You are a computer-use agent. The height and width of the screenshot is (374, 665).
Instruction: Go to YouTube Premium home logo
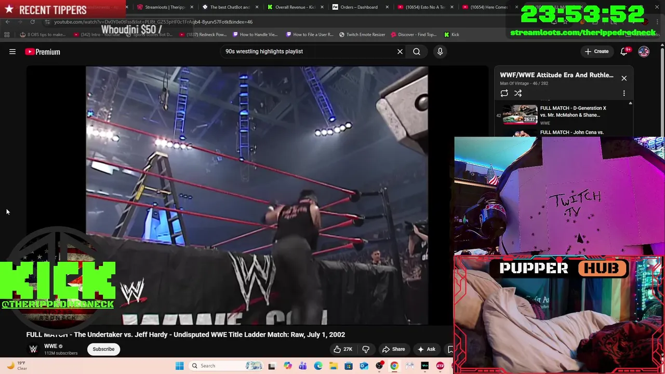[x=43, y=51]
